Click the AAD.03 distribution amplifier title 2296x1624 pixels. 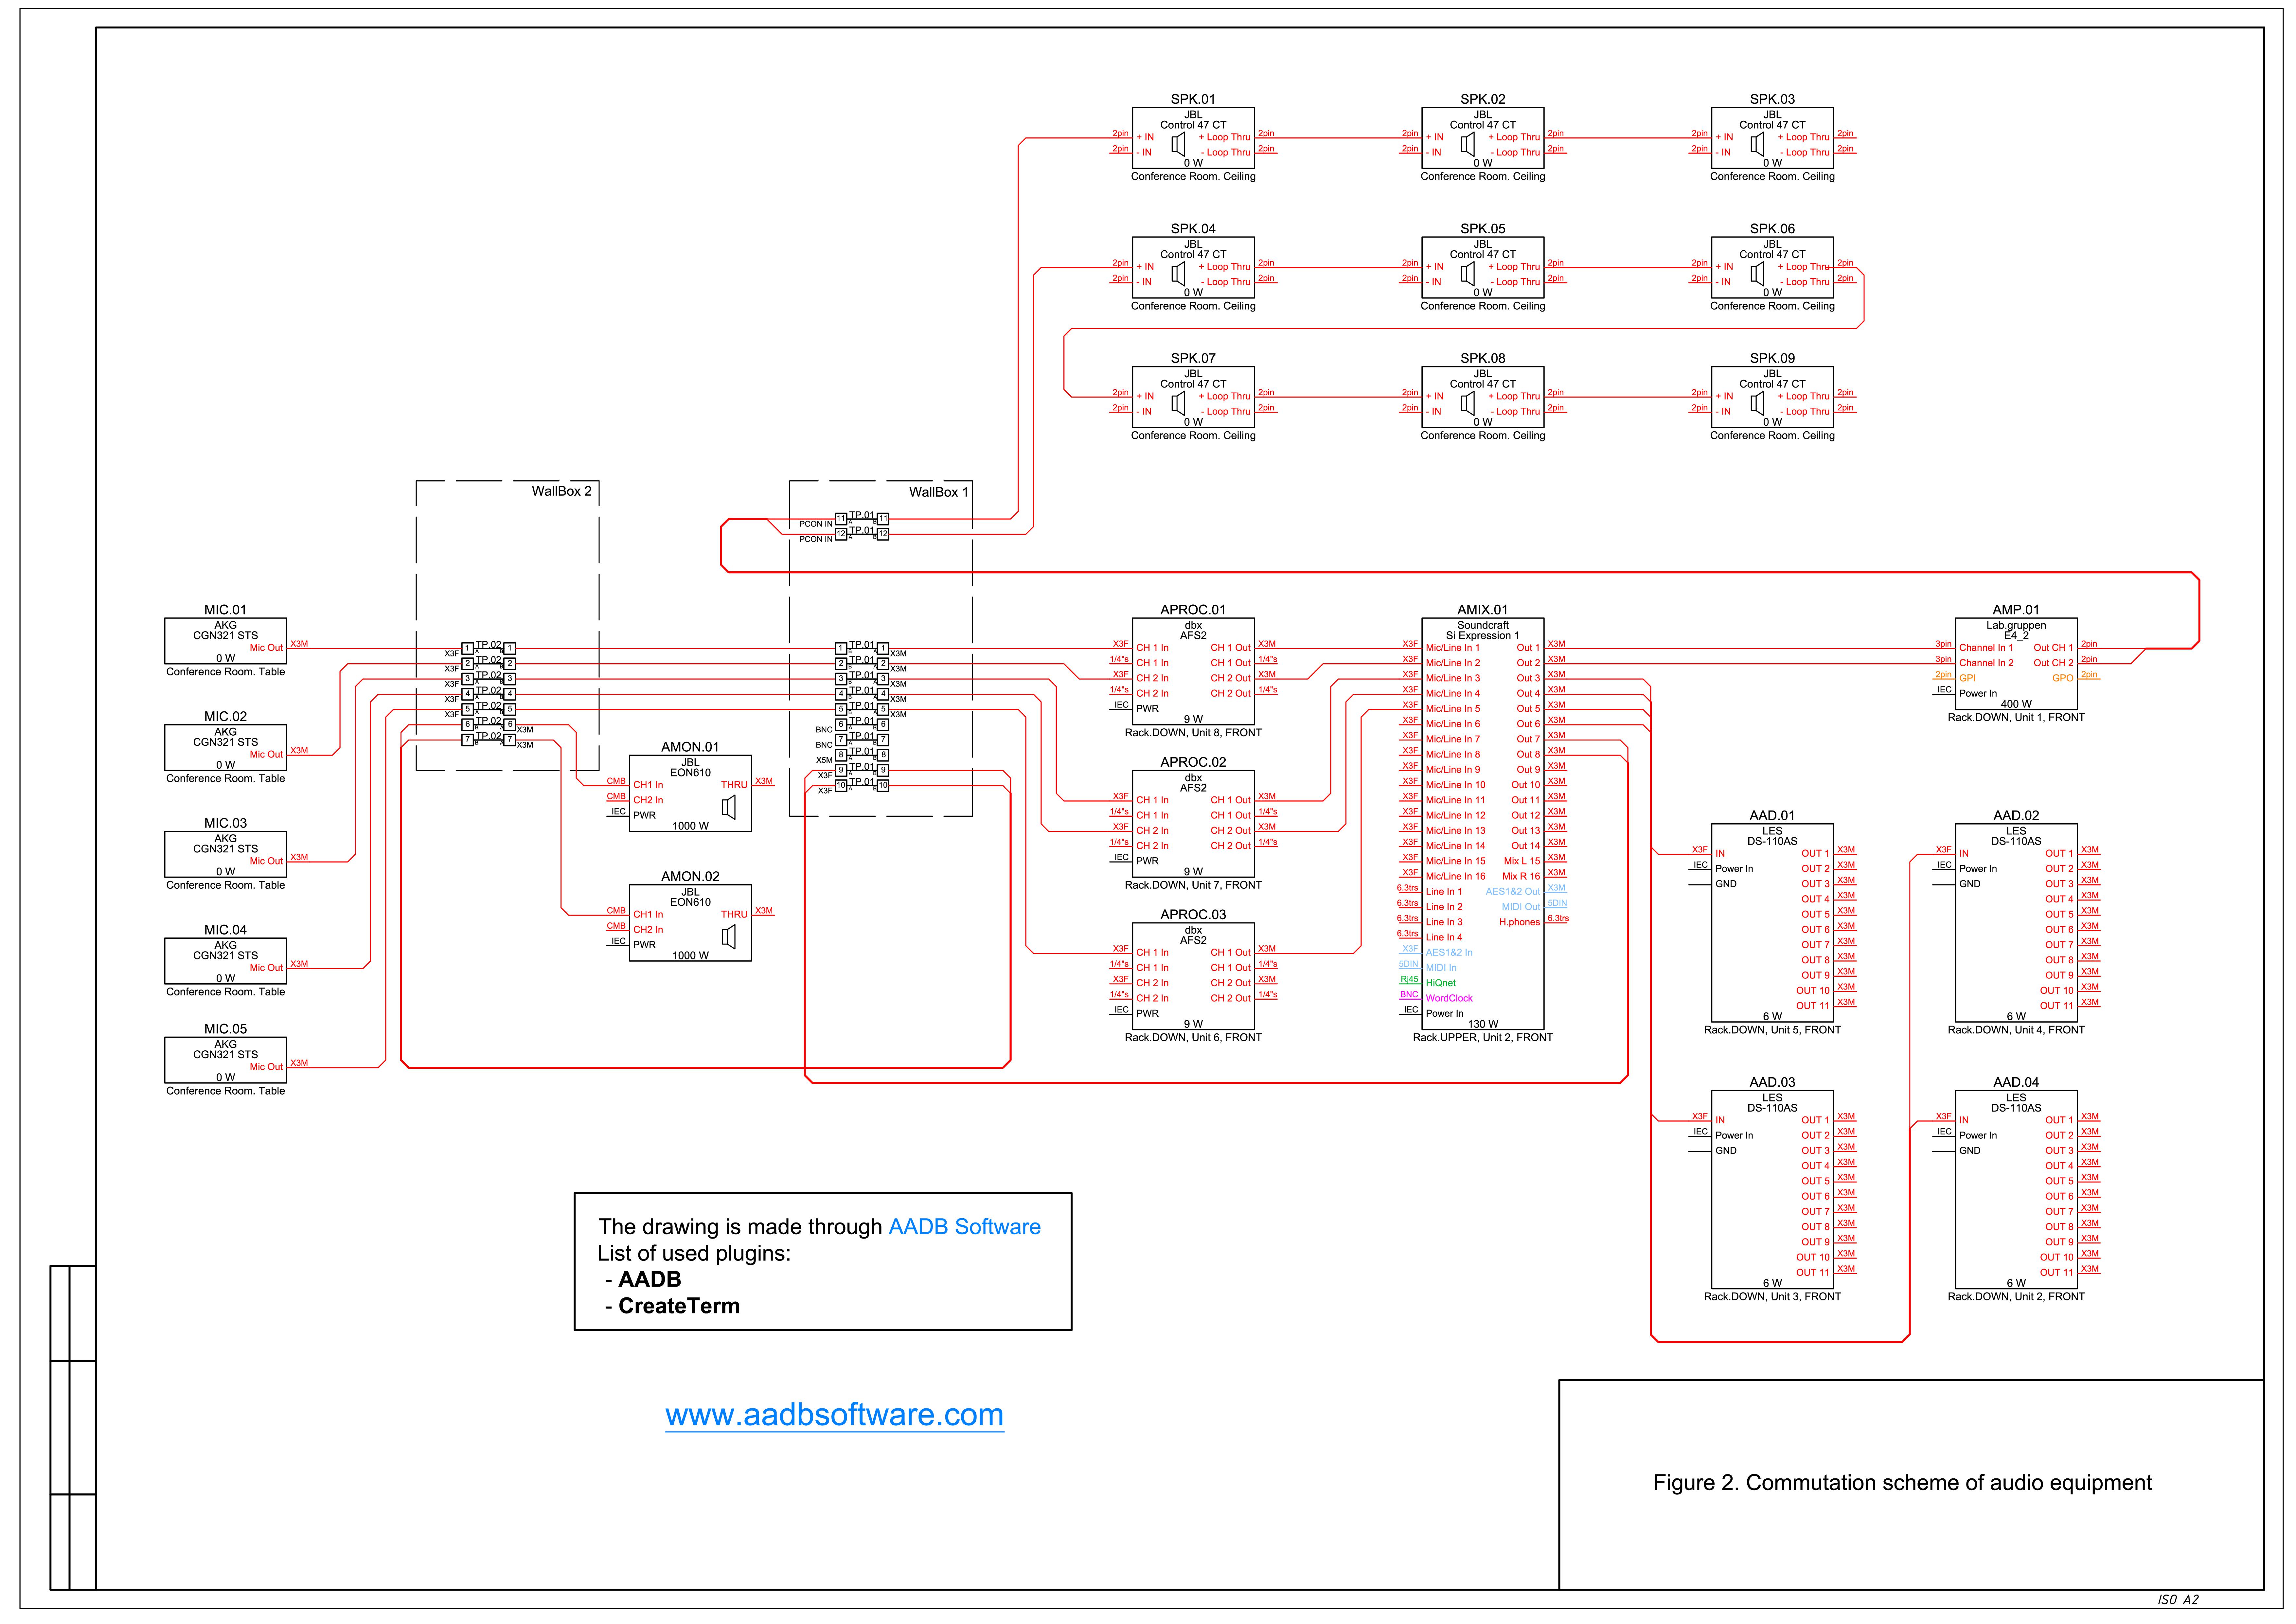click(1772, 1082)
